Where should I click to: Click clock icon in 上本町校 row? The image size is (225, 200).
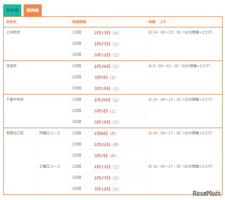pyautogui.click(x=150, y=32)
